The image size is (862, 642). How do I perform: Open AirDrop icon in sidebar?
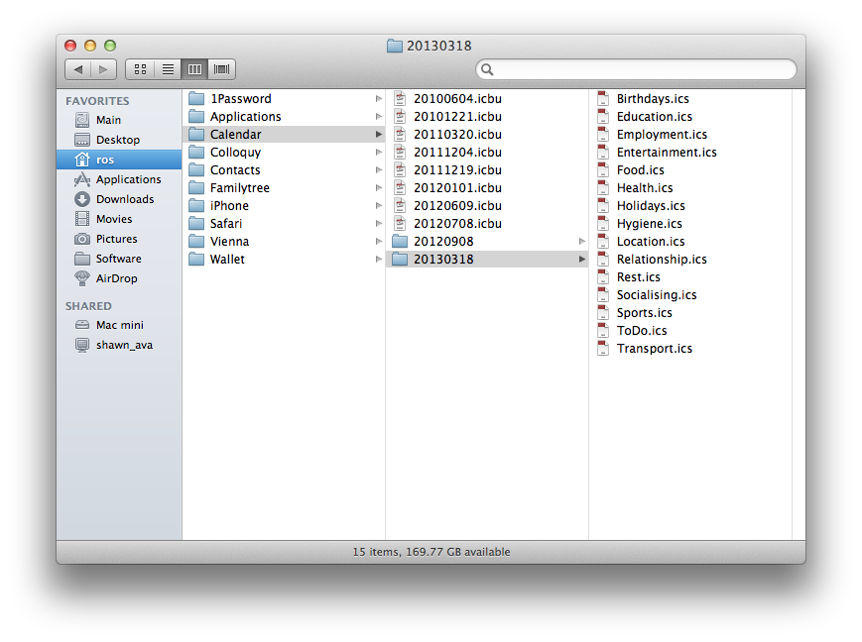[x=82, y=278]
